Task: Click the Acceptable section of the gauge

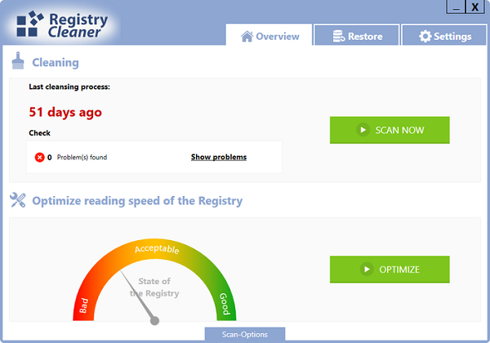Action: [155, 249]
